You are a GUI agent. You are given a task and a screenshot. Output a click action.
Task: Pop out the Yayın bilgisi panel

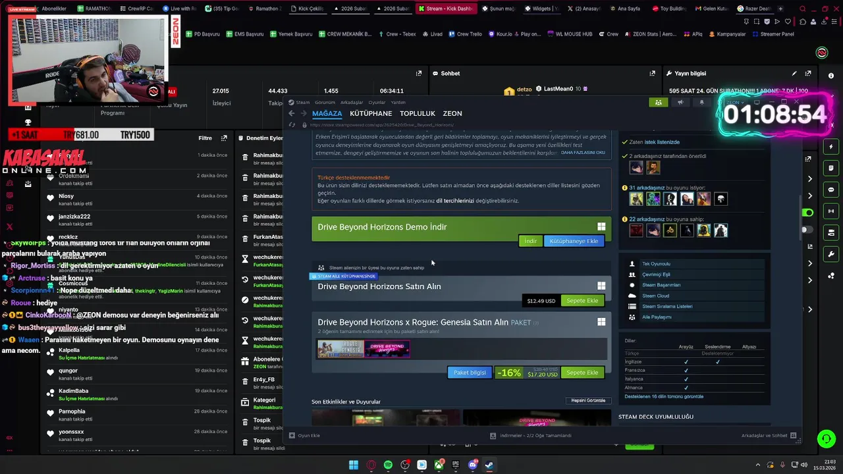tap(808, 74)
